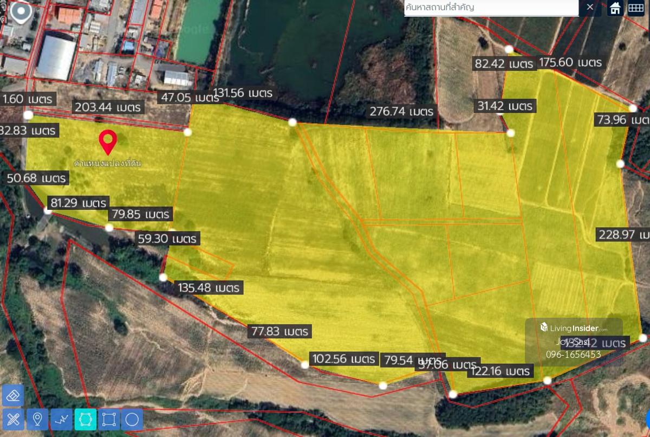Viewport: 650px width, 437px height.
Task: Choose the polyline drawing tool
Action: pyautogui.click(x=61, y=419)
